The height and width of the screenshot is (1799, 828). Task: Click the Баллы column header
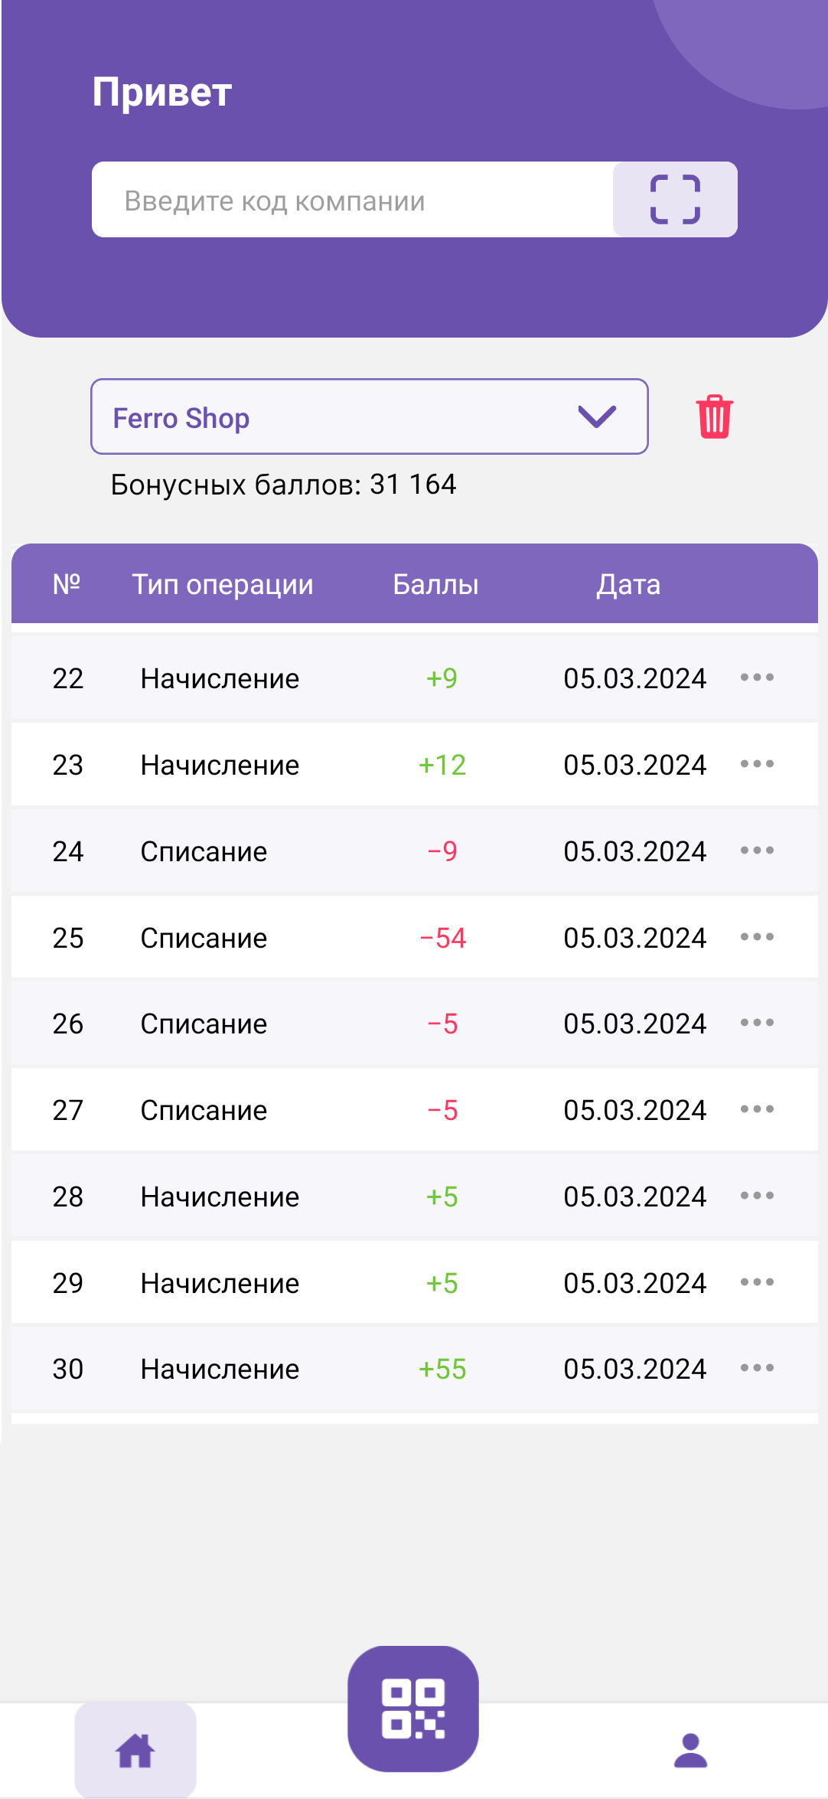pos(435,585)
